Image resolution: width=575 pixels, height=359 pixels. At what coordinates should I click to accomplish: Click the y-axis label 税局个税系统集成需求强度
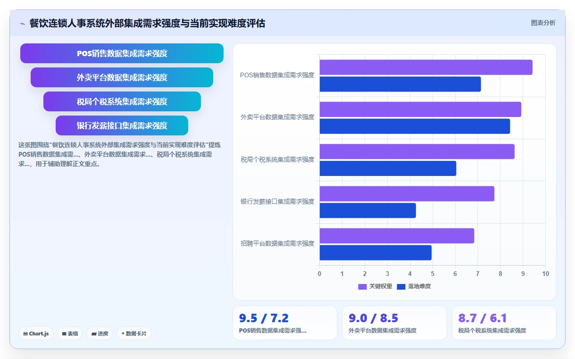pos(277,159)
